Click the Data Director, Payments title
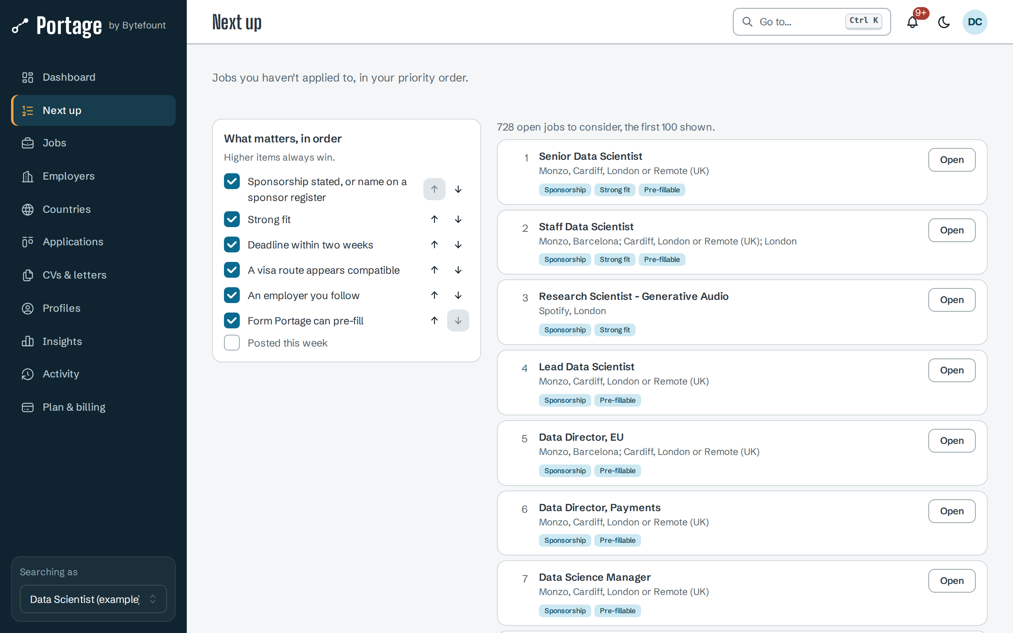This screenshot has width=1013, height=633. 599,508
